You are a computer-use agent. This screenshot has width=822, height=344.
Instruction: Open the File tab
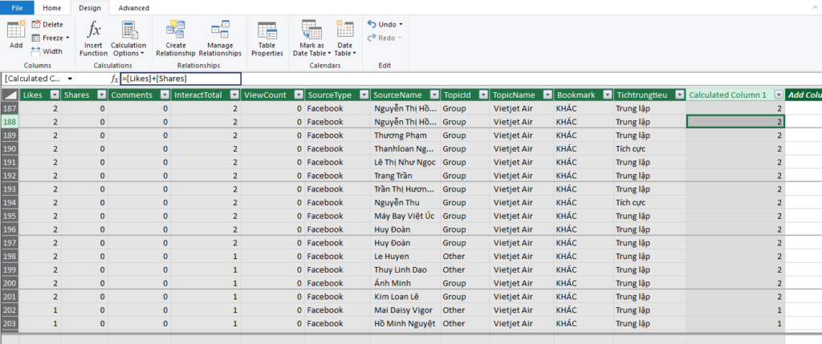tap(18, 8)
